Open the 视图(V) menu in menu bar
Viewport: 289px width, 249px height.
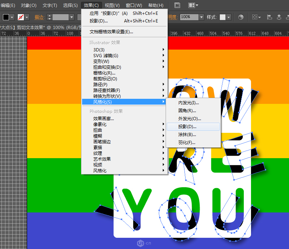point(112,5)
